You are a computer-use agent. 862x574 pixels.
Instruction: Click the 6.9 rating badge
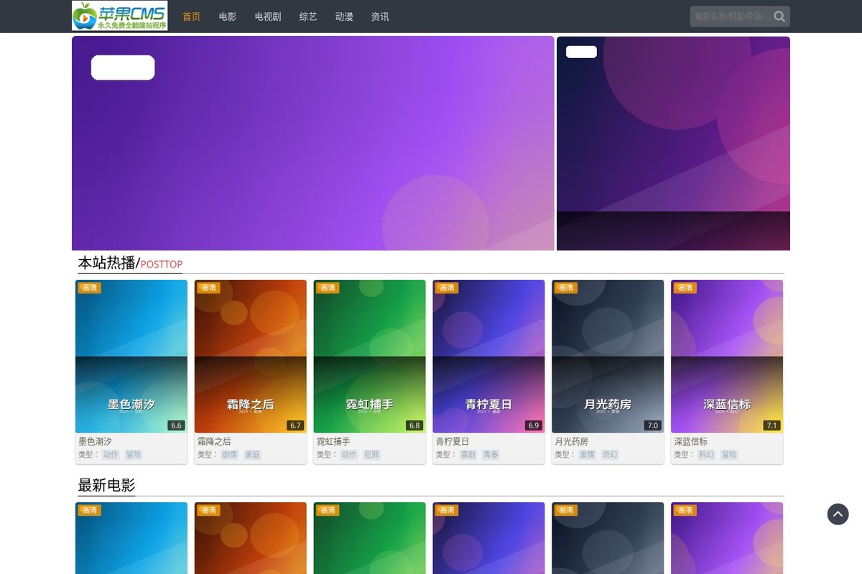tap(534, 425)
